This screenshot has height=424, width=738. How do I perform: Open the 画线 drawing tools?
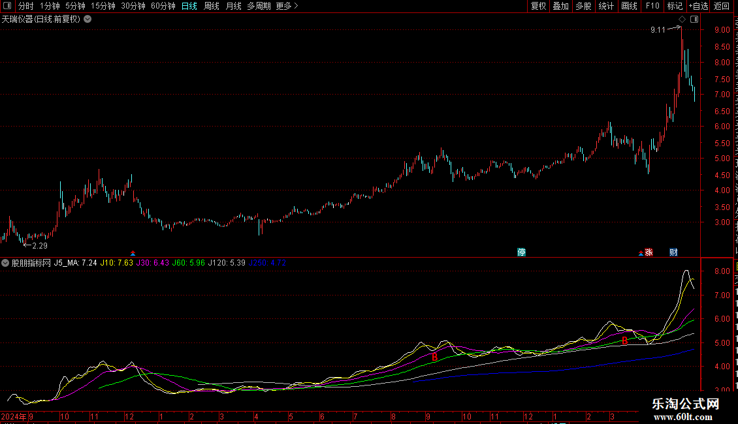(630, 6)
